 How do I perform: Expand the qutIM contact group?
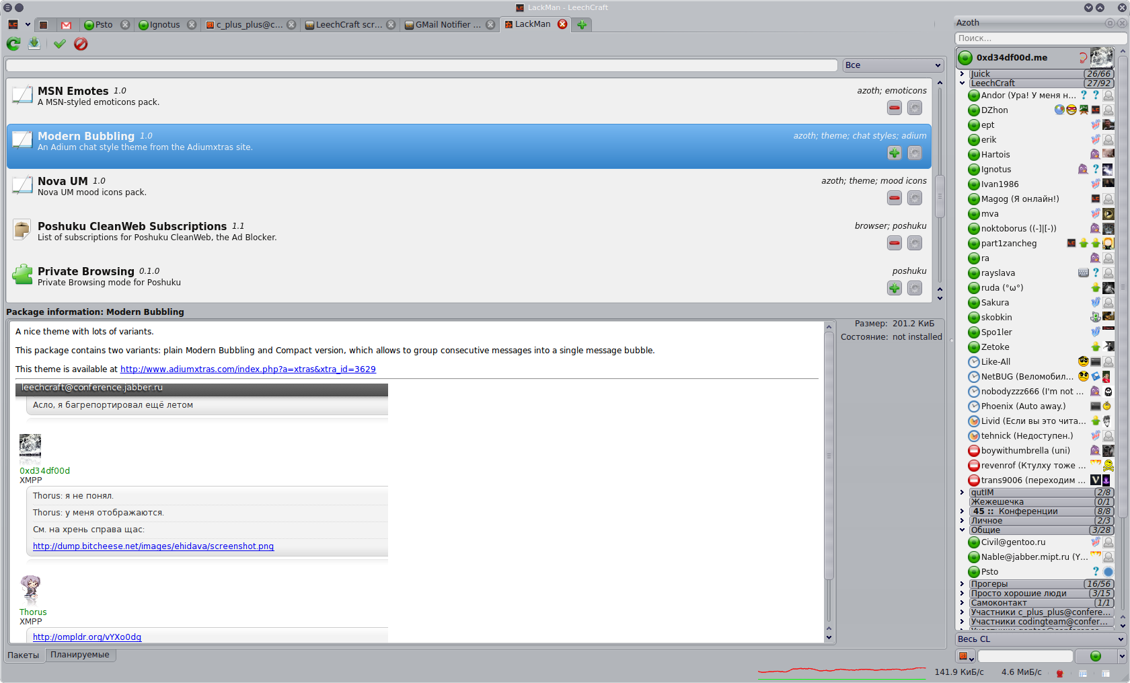pyautogui.click(x=963, y=493)
